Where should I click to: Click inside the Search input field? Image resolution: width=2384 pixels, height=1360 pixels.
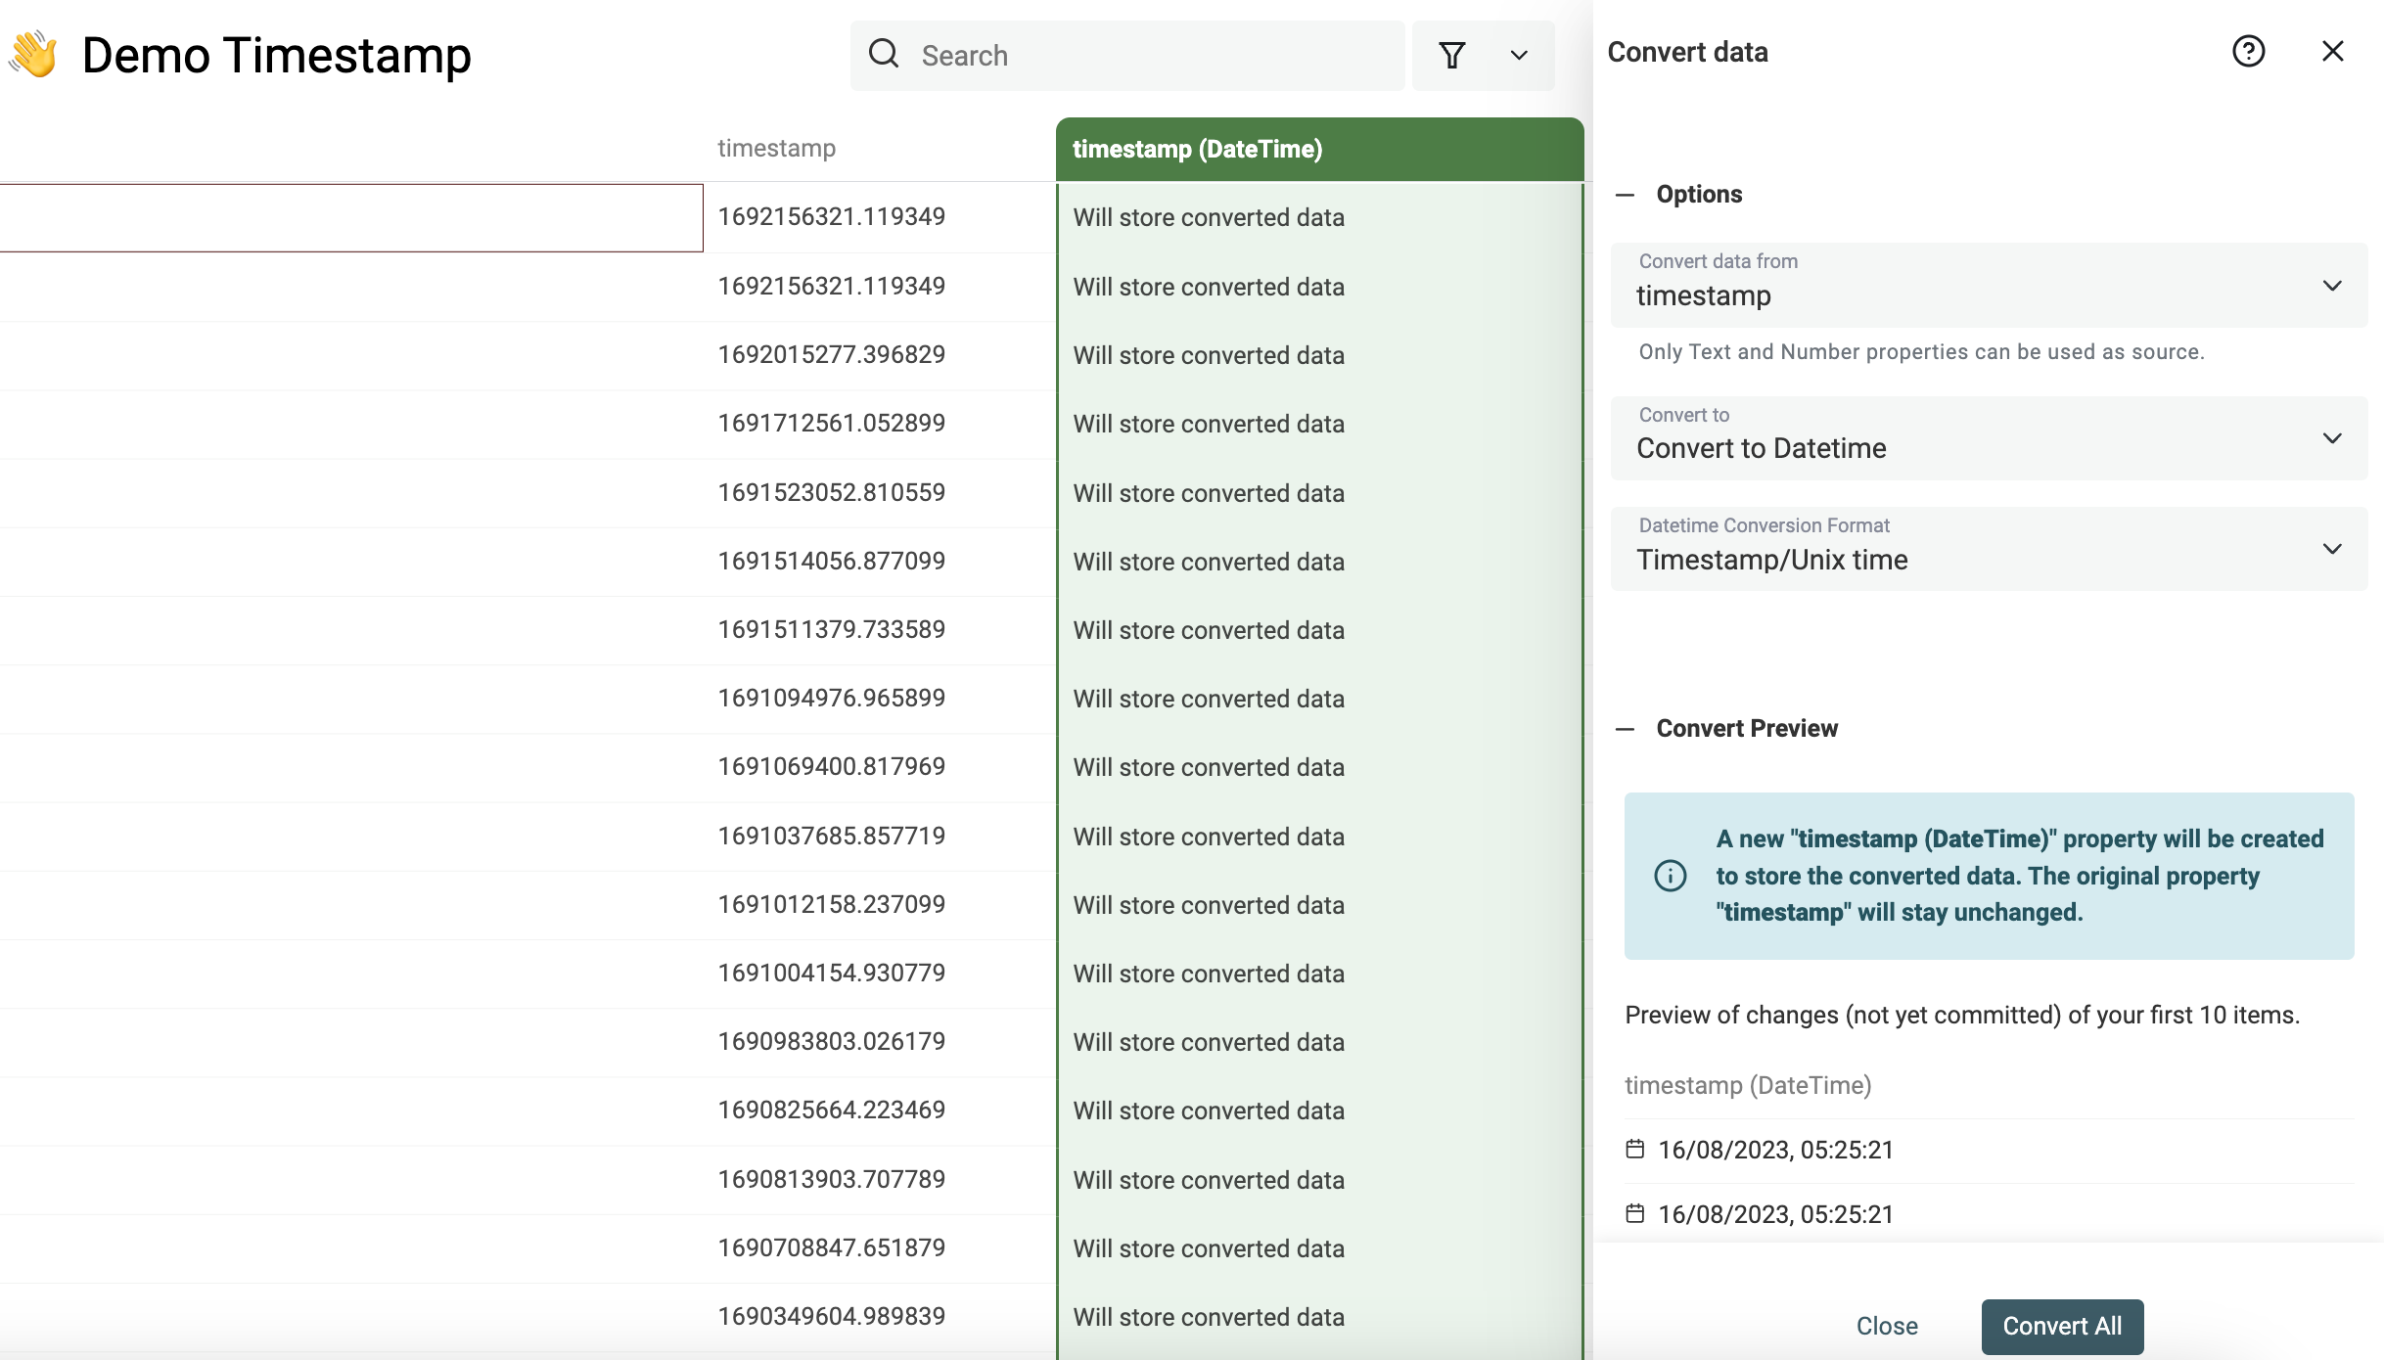click(1125, 55)
